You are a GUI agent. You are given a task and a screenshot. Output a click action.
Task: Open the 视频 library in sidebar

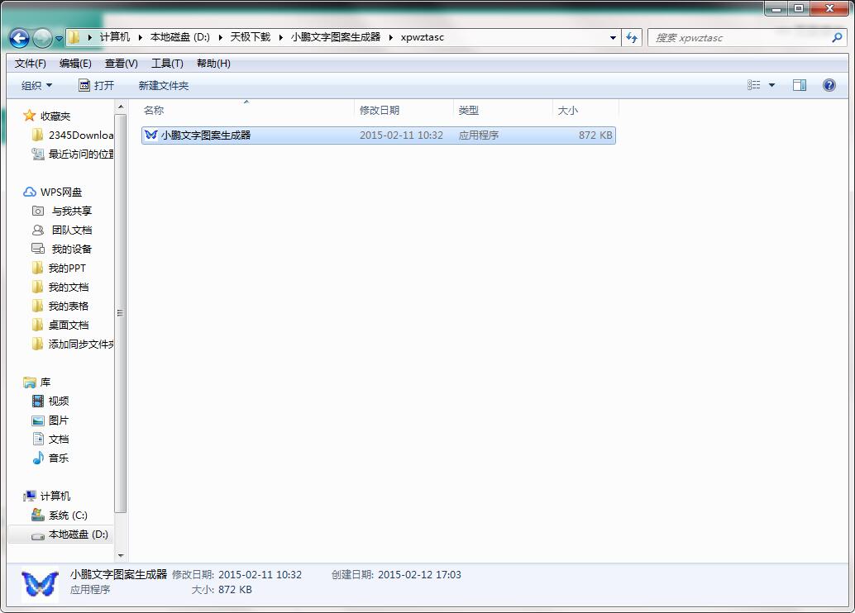[58, 401]
